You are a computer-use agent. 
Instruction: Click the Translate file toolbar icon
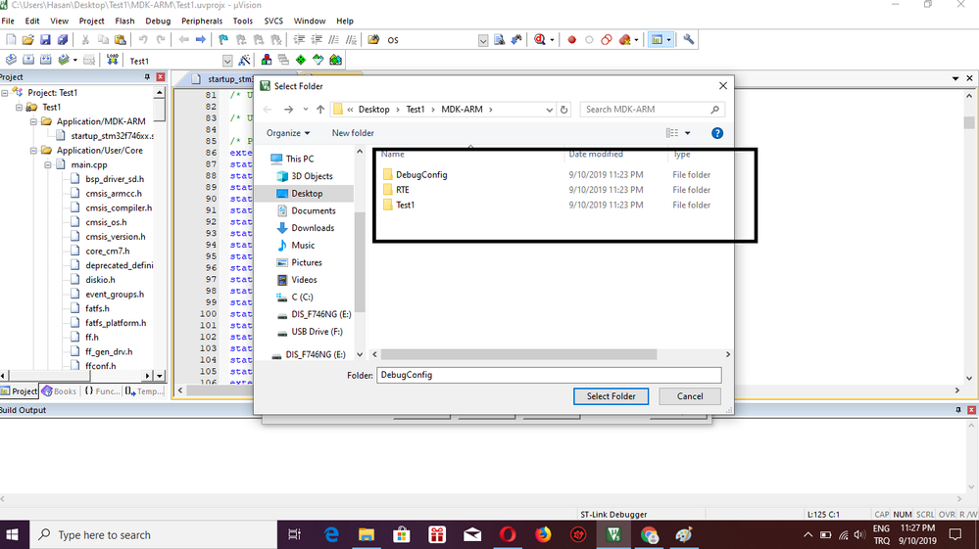pos(11,60)
